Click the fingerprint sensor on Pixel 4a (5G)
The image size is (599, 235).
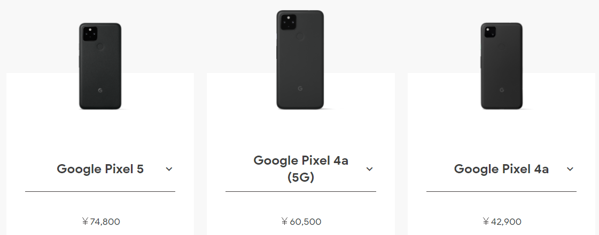click(300, 37)
